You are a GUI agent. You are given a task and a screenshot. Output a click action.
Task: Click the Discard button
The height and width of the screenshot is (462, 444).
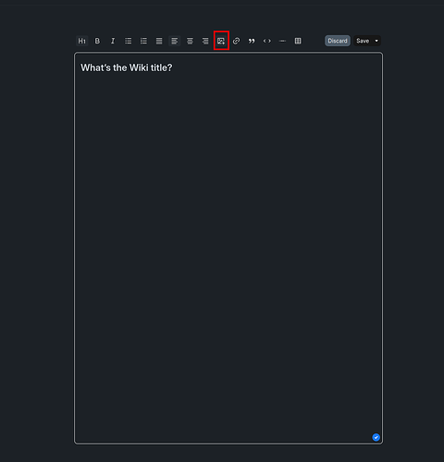(338, 41)
